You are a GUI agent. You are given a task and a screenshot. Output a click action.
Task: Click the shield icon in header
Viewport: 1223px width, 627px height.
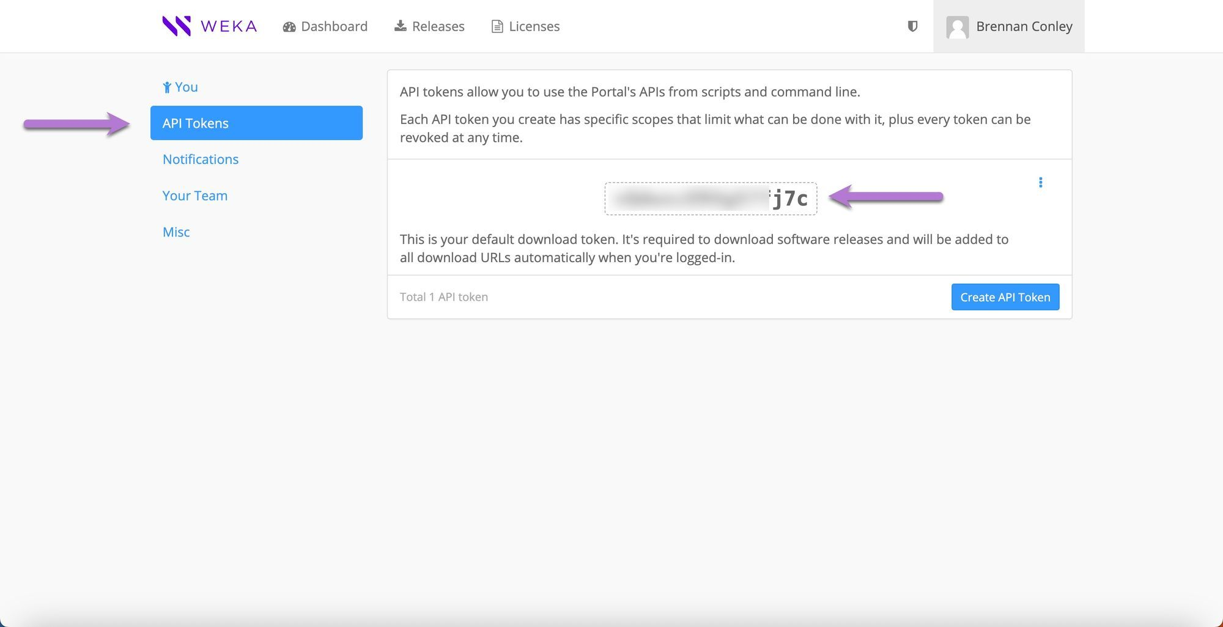tap(912, 26)
